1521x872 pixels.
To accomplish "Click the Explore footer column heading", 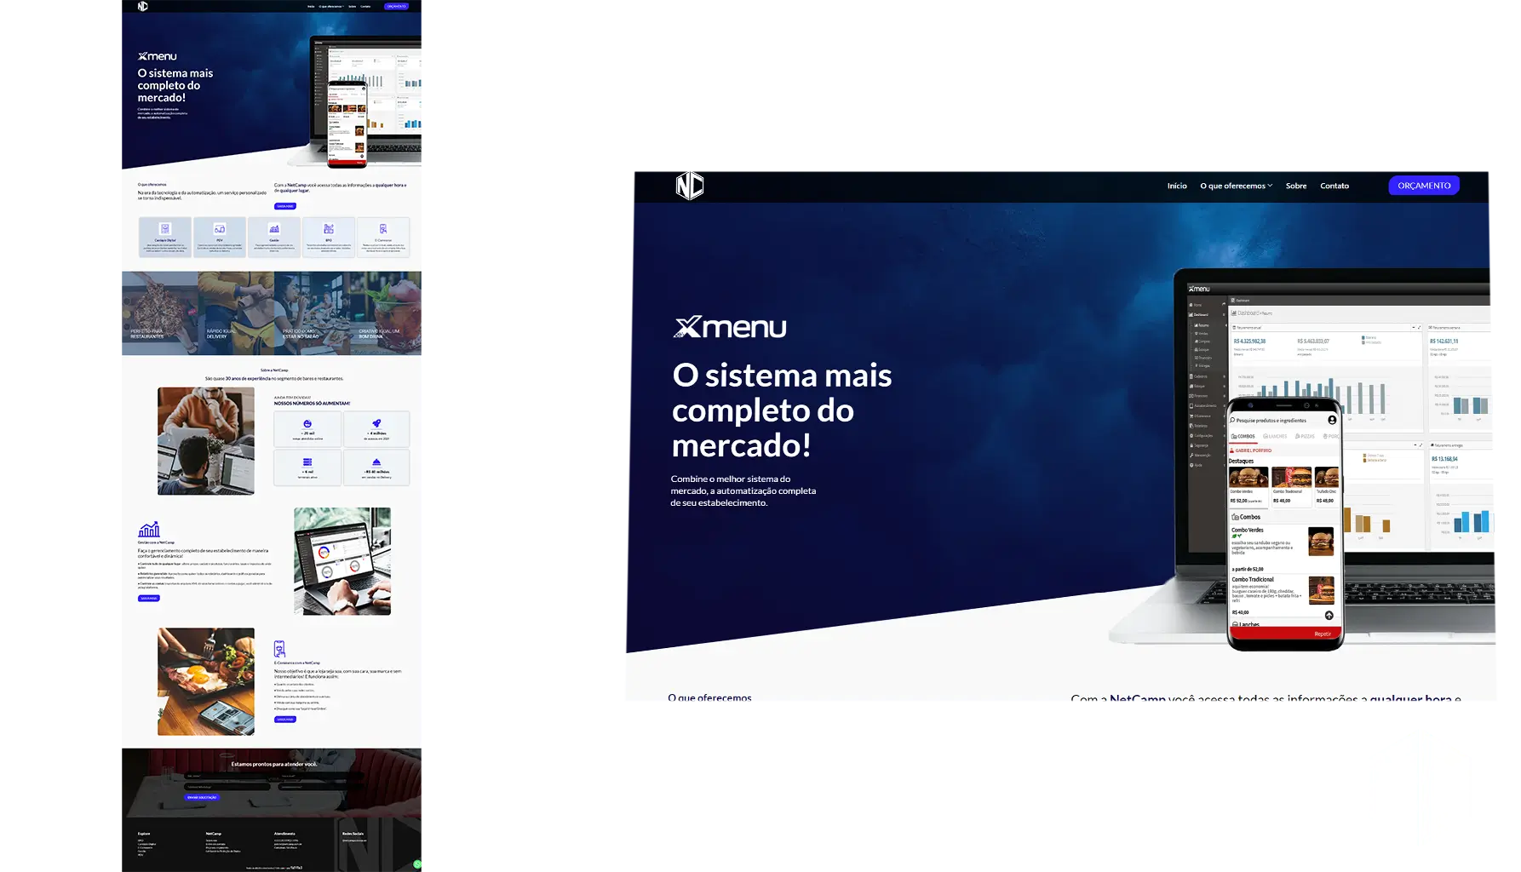I will point(144,834).
